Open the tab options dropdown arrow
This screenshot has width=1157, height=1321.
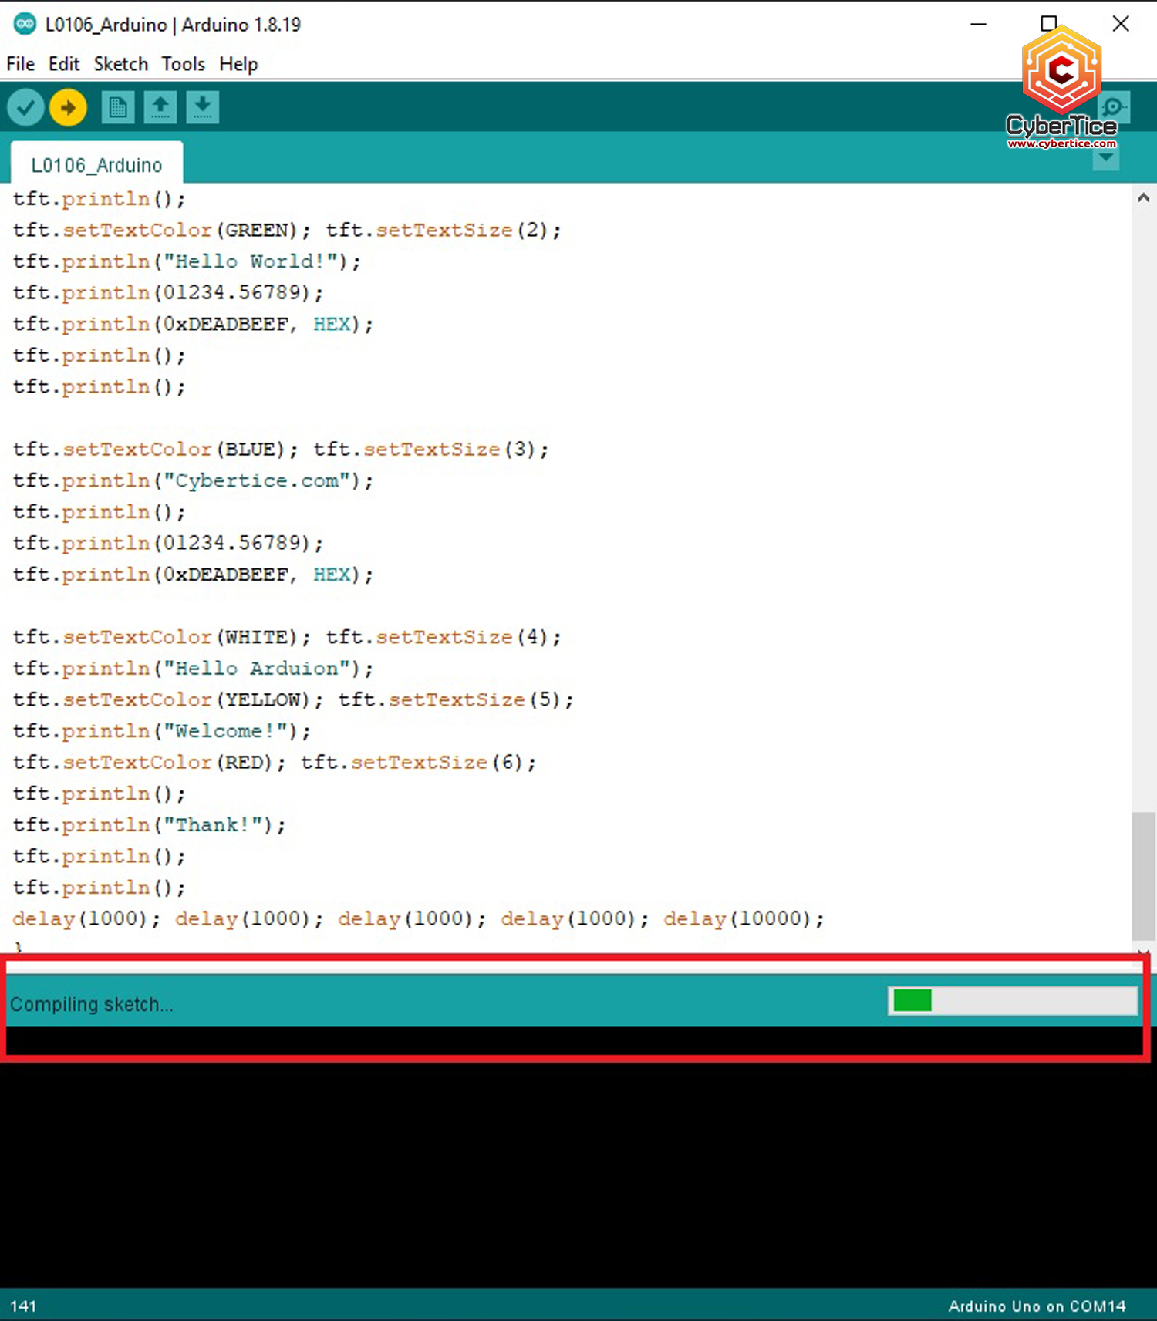point(1106,158)
